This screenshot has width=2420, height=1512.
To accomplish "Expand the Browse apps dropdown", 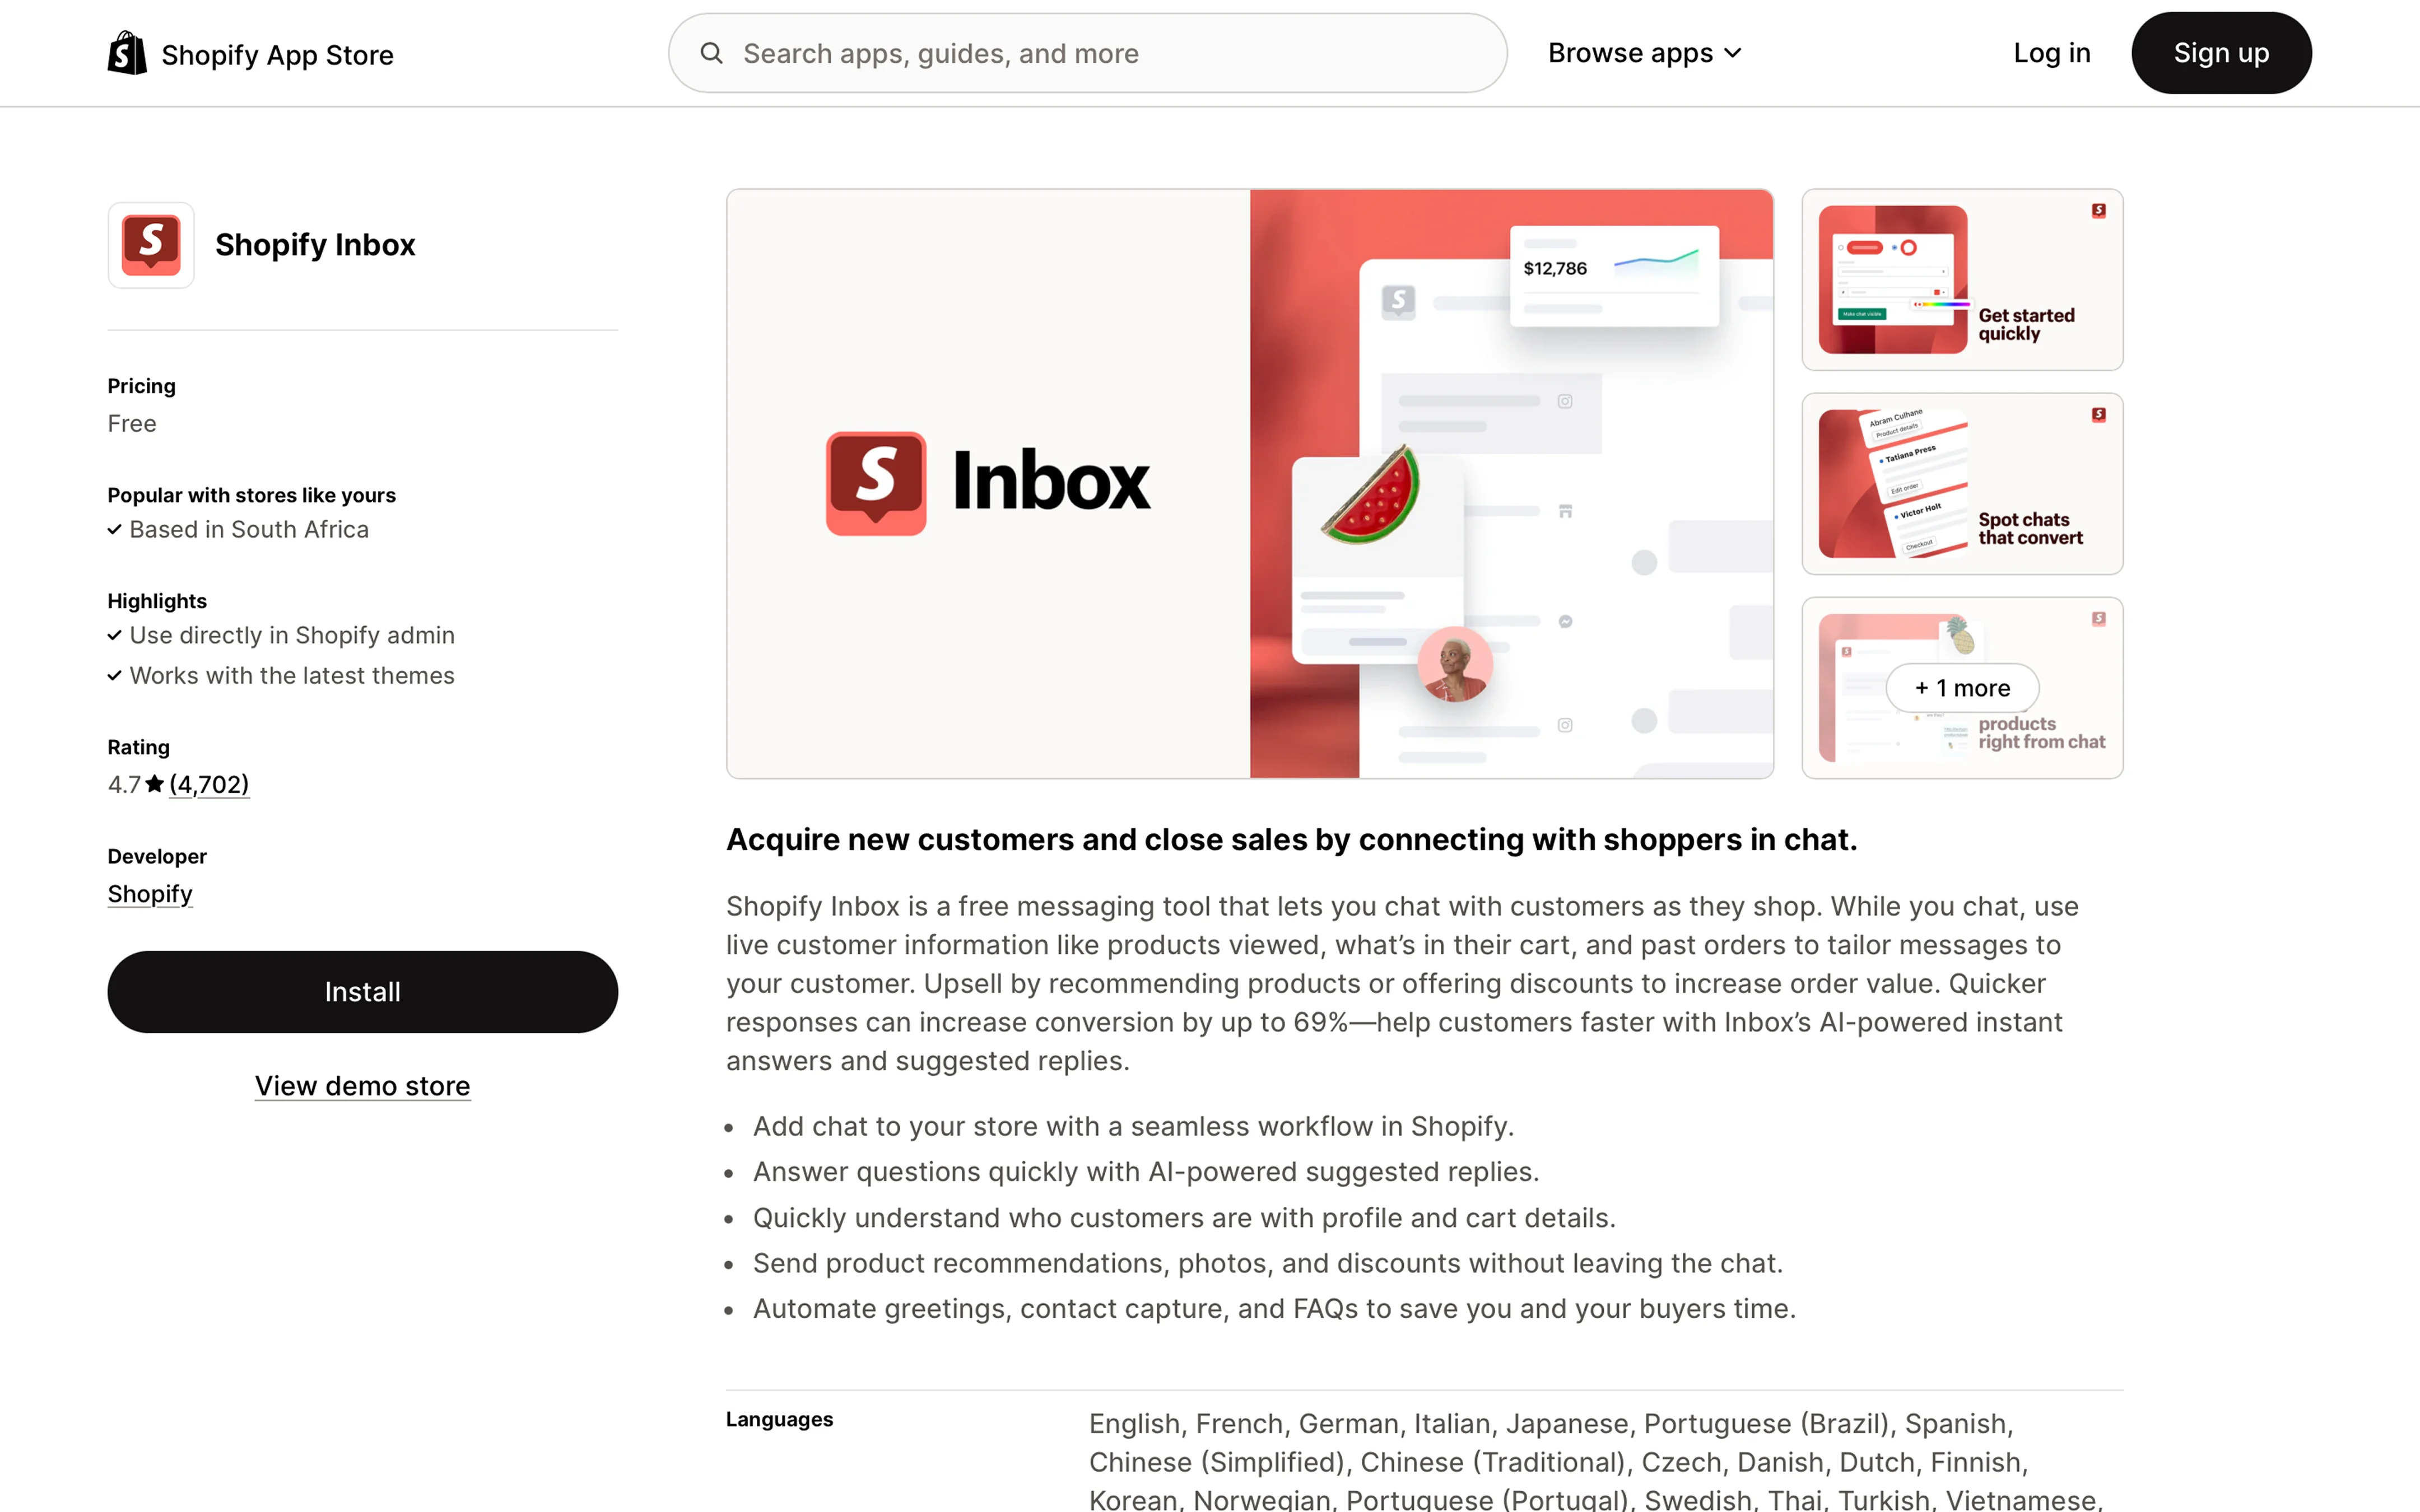I will (1645, 53).
